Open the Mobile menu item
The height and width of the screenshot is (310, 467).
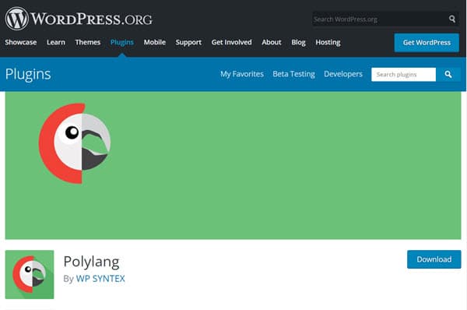(x=155, y=42)
